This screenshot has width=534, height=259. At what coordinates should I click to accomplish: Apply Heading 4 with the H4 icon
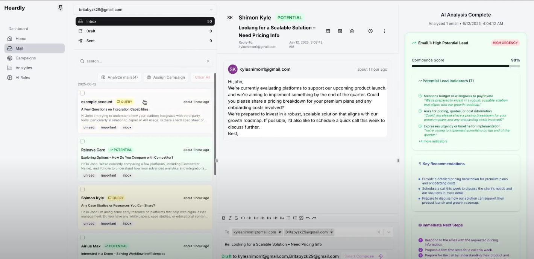pyautogui.click(x=269, y=218)
